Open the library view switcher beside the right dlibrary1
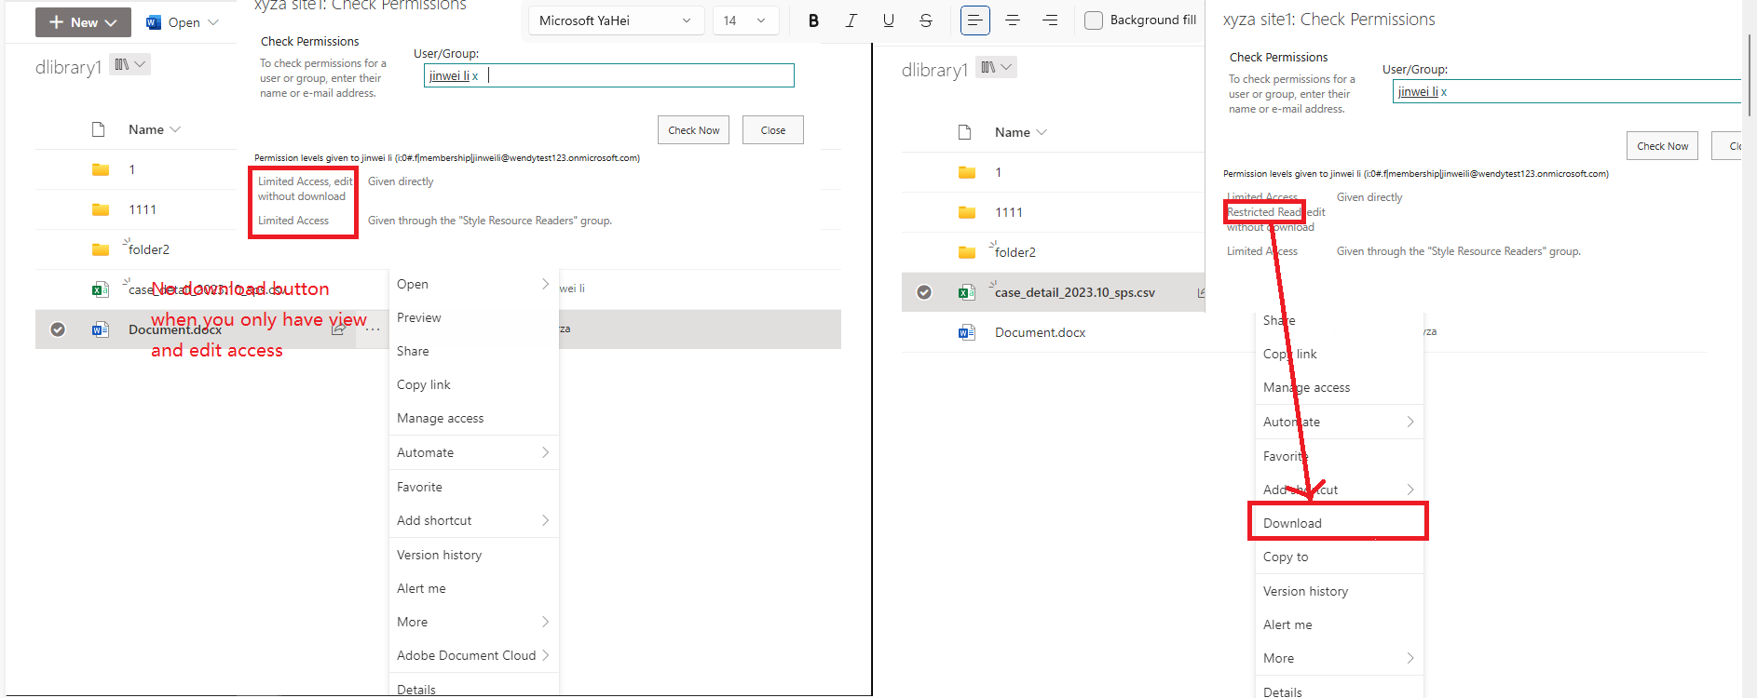The height and width of the screenshot is (698, 1757). pyautogui.click(x=997, y=67)
